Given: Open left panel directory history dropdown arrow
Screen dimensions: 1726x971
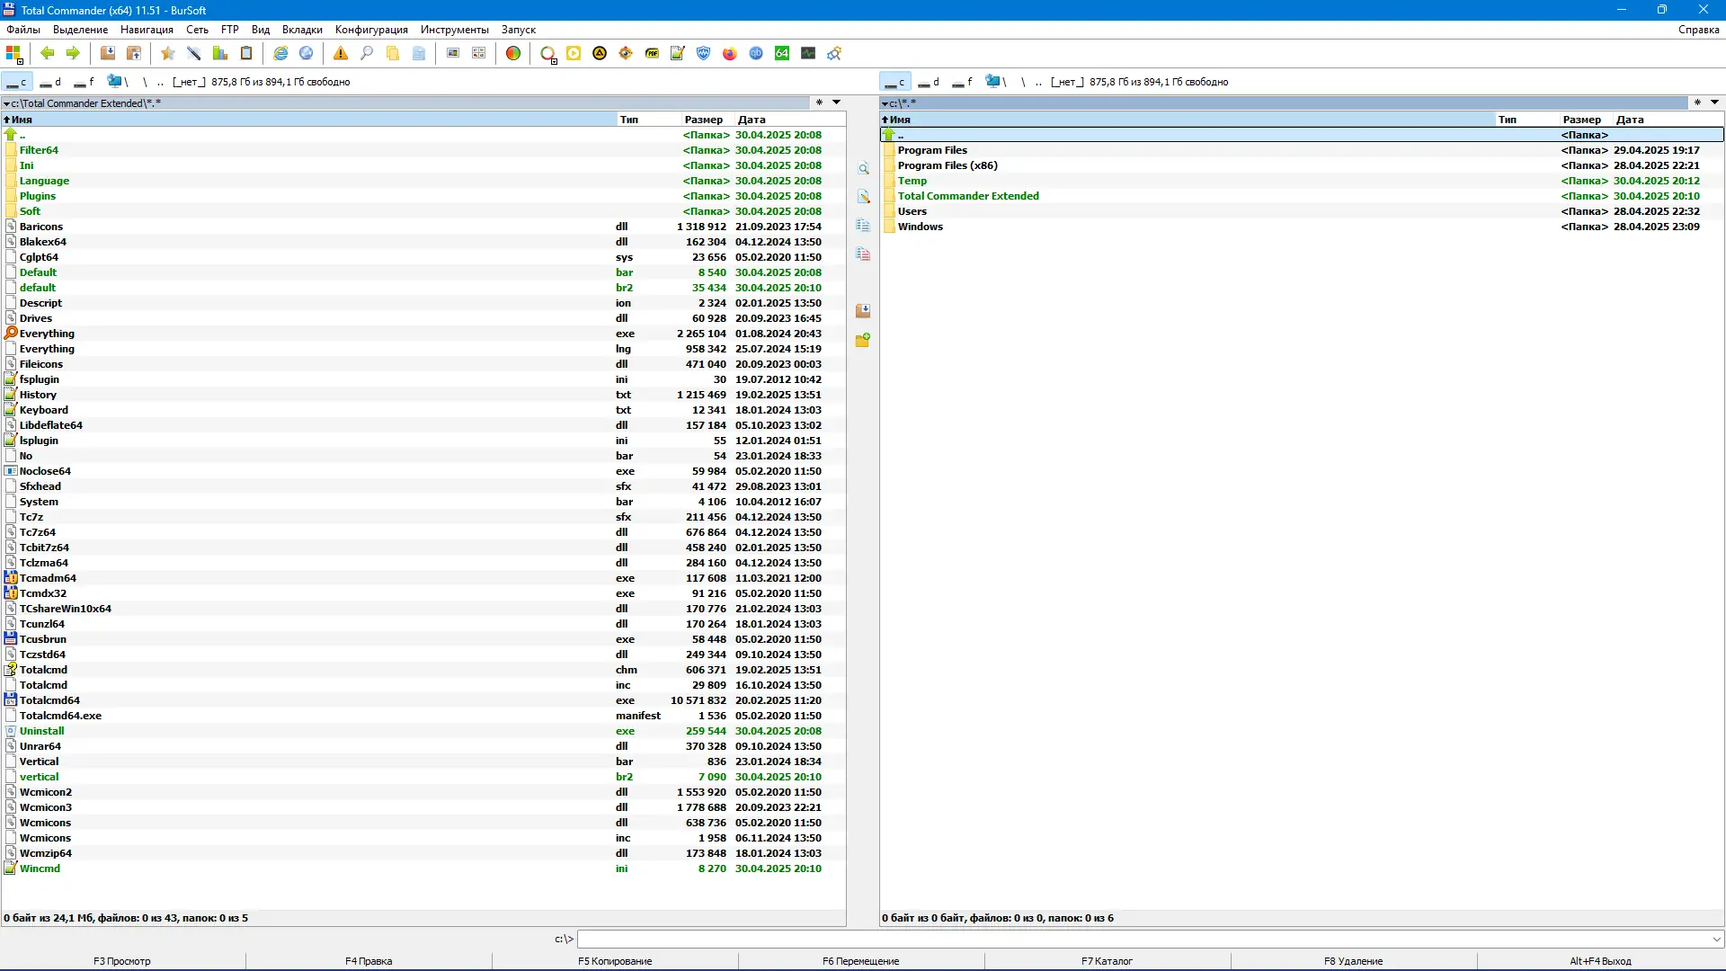Looking at the screenshot, I should (x=836, y=102).
